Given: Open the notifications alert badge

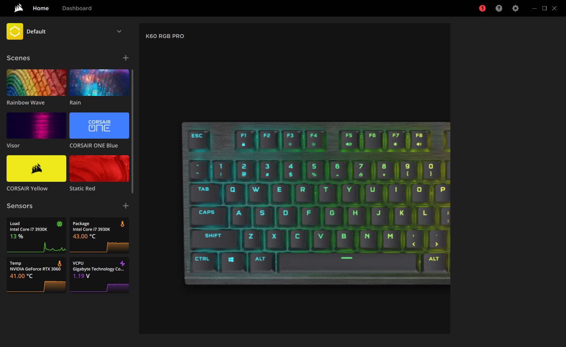Looking at the screenshot, I should click(482, 8).
